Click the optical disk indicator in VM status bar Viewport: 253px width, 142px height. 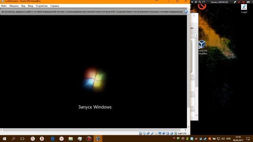144,133
